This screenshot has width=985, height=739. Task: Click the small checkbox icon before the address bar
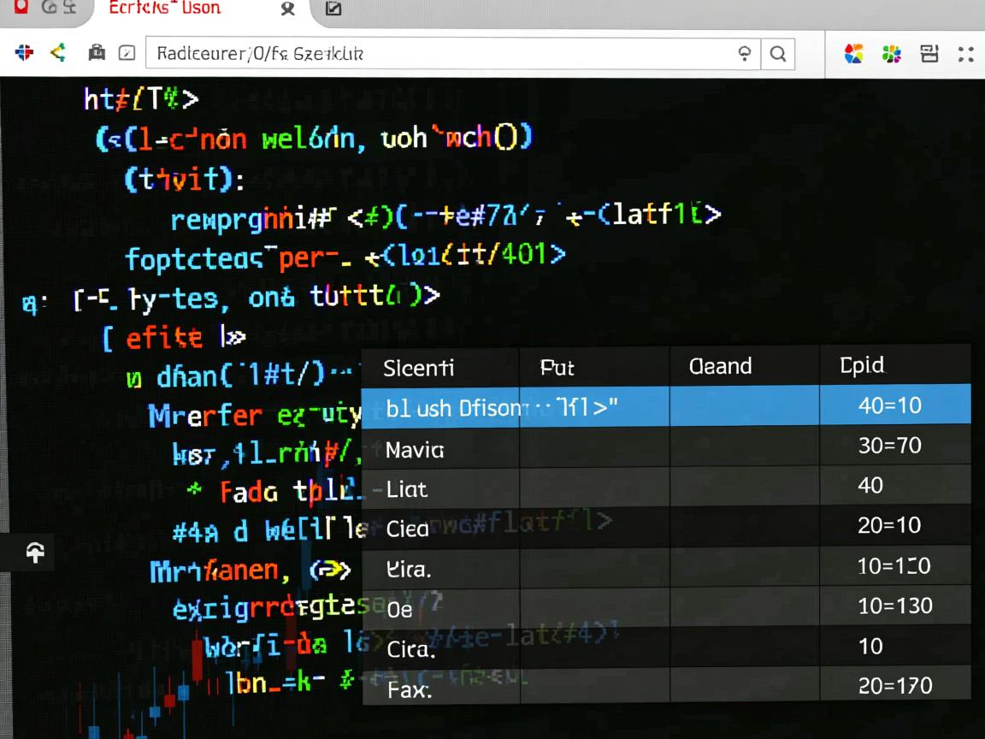coord(127,53)
